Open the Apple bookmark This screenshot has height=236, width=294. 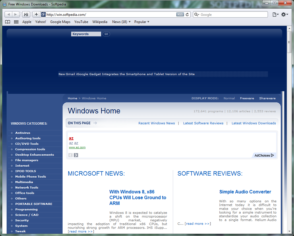point(27,22)
